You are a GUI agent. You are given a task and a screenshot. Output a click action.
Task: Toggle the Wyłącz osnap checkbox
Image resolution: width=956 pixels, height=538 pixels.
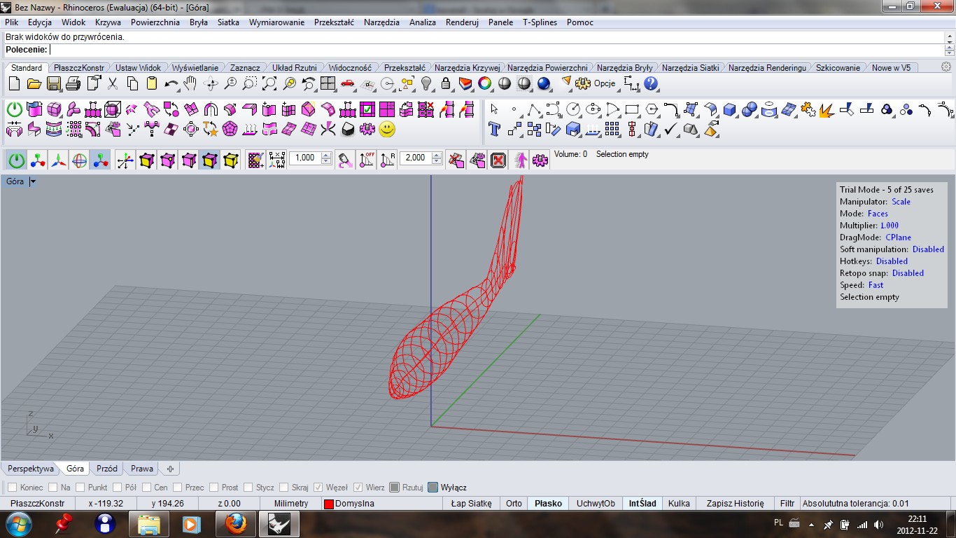point(433,488)
